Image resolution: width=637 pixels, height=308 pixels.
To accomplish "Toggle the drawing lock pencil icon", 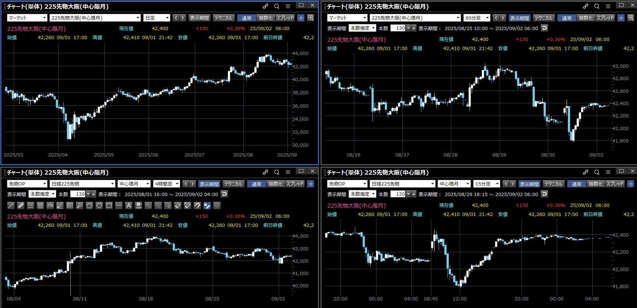I will 207,205.
